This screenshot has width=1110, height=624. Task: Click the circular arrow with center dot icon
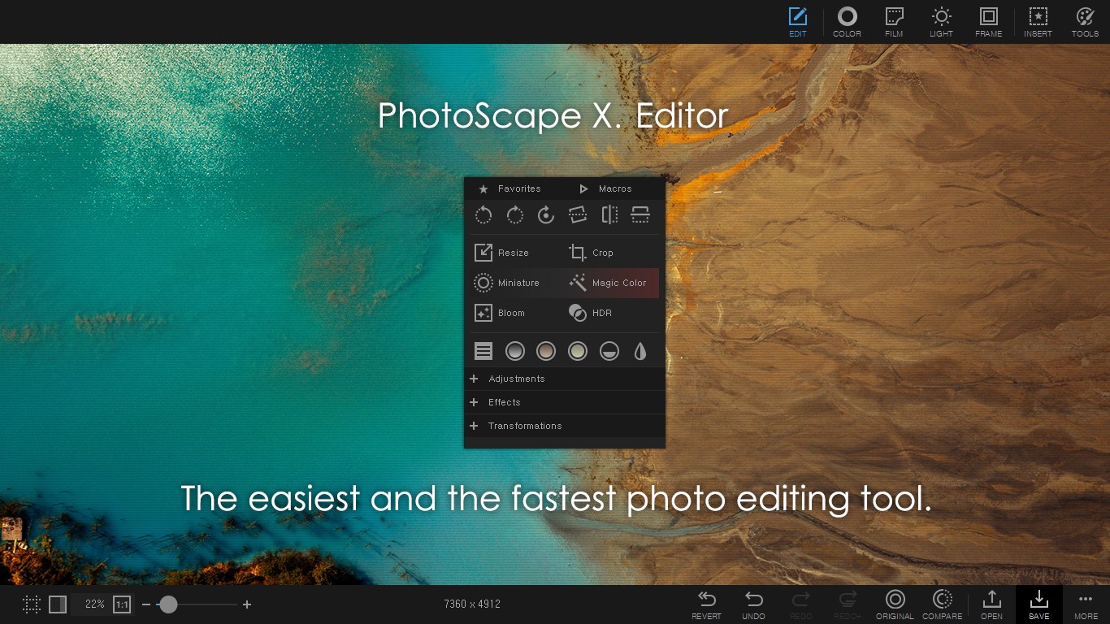546,214
